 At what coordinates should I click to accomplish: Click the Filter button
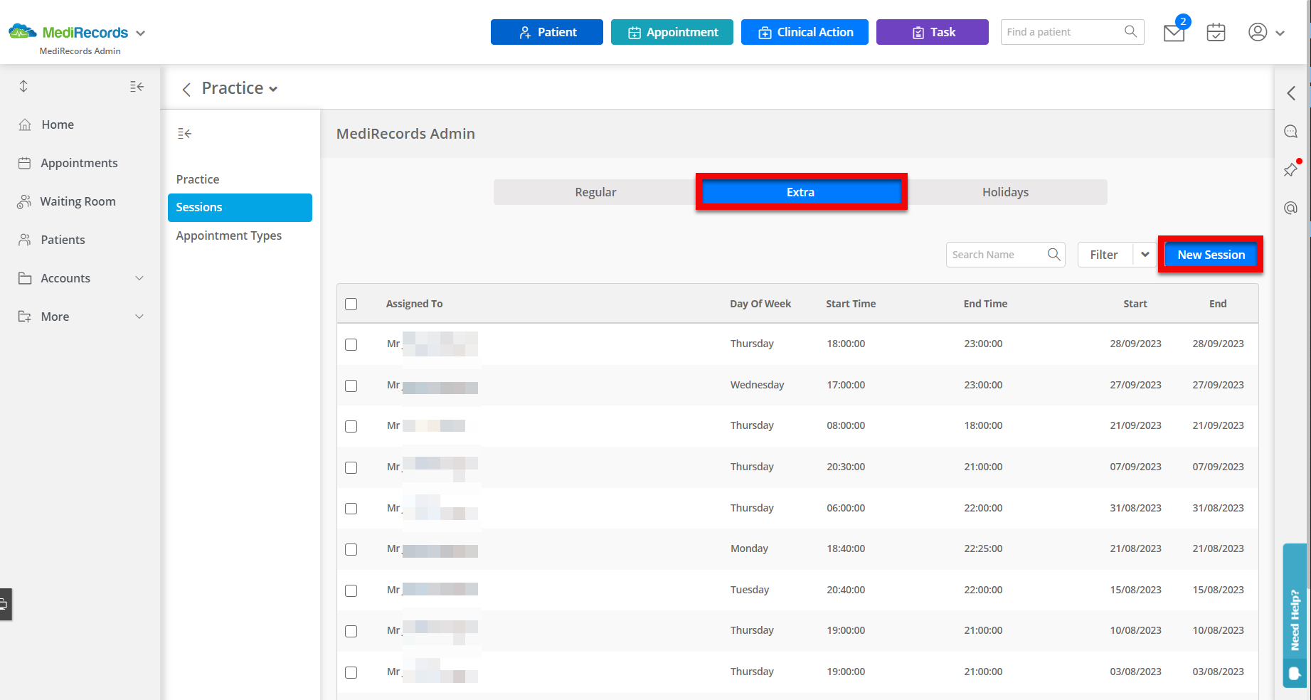1105,254
